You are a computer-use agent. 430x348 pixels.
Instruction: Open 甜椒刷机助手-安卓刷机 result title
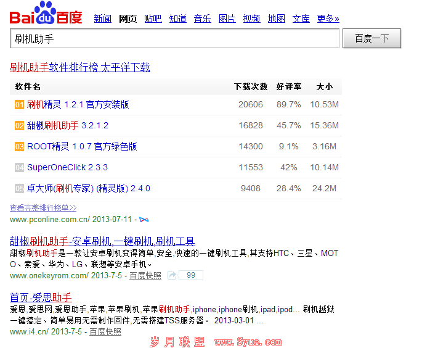pyautogui.click(x=102, y=241)
